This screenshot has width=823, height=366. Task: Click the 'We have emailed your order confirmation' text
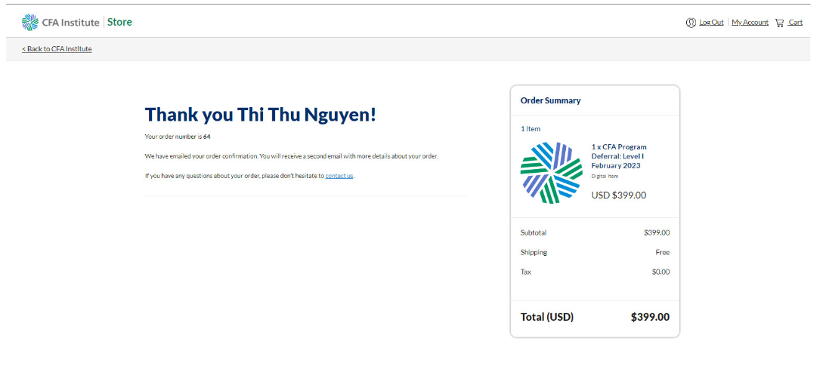(202, 156)
